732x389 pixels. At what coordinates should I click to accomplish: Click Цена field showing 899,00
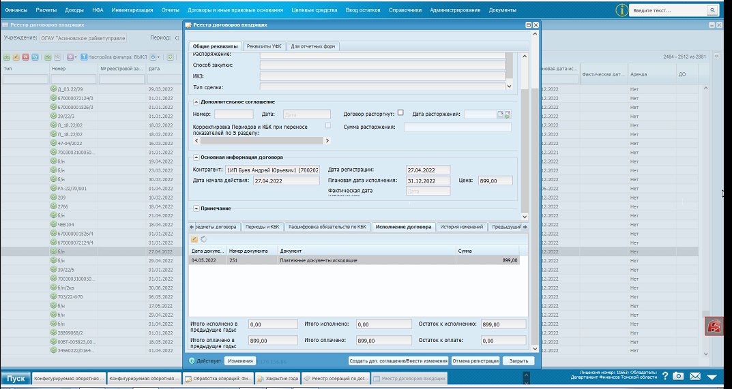(495, 181)
